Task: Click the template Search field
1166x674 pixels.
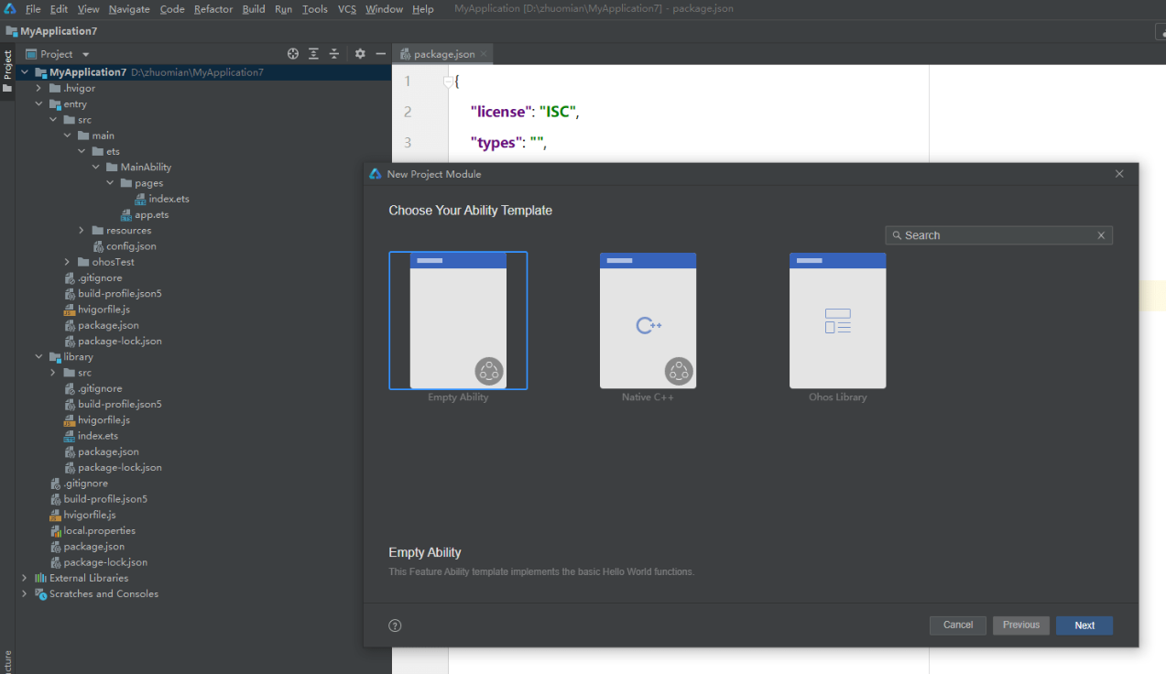Action: point(994,235)
